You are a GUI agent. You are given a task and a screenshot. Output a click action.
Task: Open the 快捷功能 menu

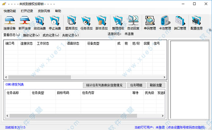click(x=10, y=11)
